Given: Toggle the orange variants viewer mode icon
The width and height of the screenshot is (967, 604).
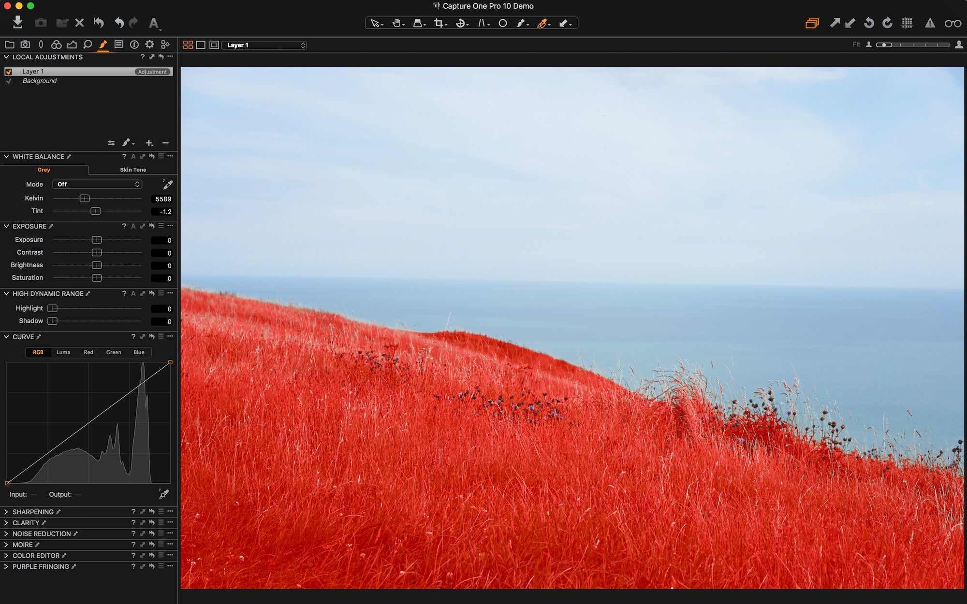Looking at the screenshot, I should pos(812,23).
